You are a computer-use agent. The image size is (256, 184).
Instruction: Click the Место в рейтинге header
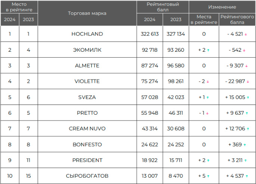(x=19, y=7)
